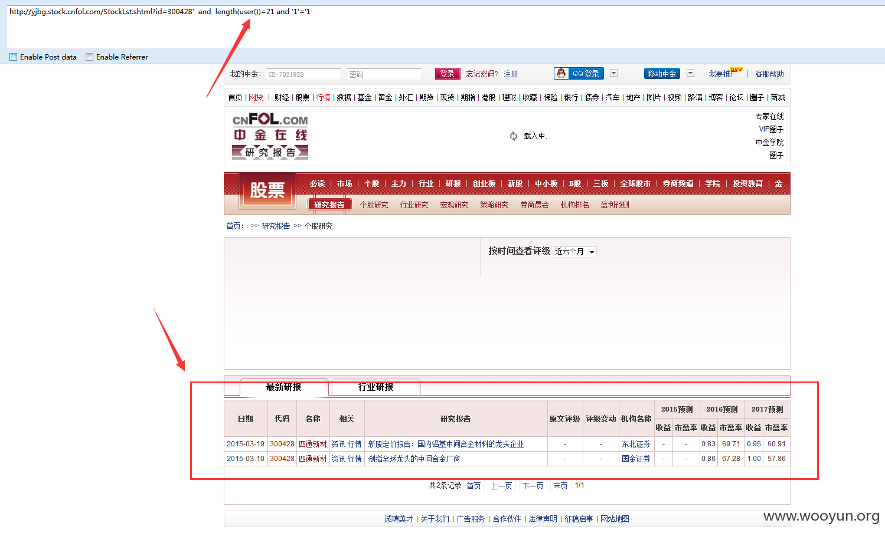Open 黄金 in top navigation
The image size is (885, 533).
click(x=386, y=97)
